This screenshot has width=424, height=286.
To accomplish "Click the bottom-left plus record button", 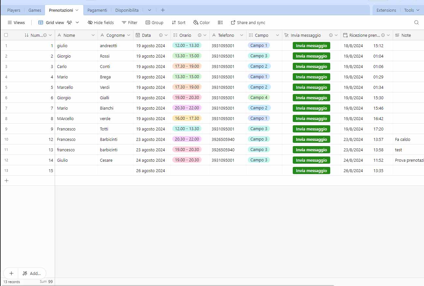I will tap(11, 273).
